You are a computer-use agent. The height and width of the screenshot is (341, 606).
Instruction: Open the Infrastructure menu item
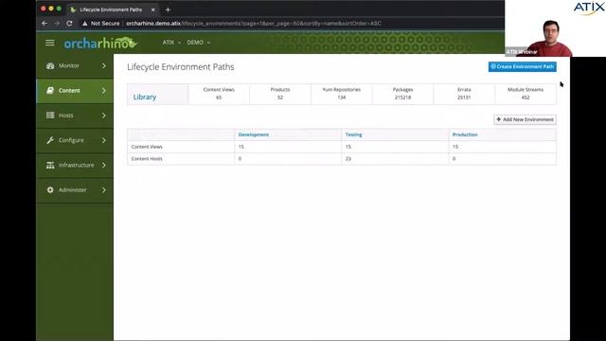pyautogui.click(x=75, y=165)
